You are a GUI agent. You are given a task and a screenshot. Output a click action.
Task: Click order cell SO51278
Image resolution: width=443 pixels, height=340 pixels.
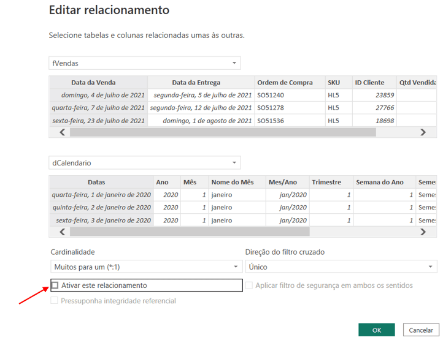tap(290, 108)
